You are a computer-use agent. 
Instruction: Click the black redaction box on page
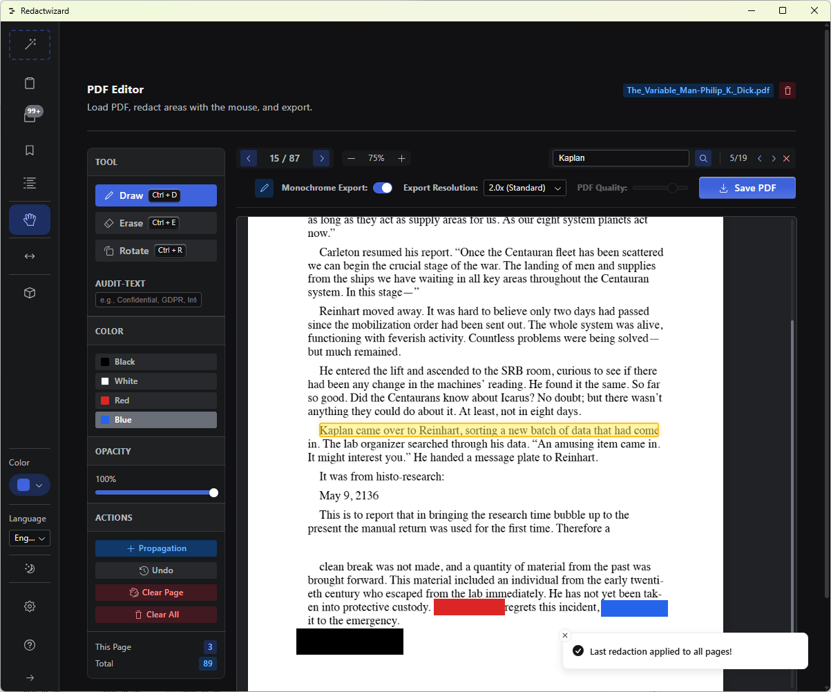[350, 642]
